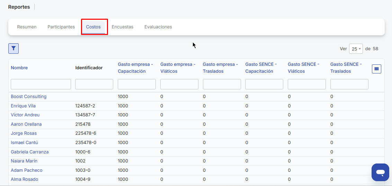Sort by Gasto empresa - Capacitación header
Image resolution: width=392 pixels, height=186 pixels.
coord(135,68)
